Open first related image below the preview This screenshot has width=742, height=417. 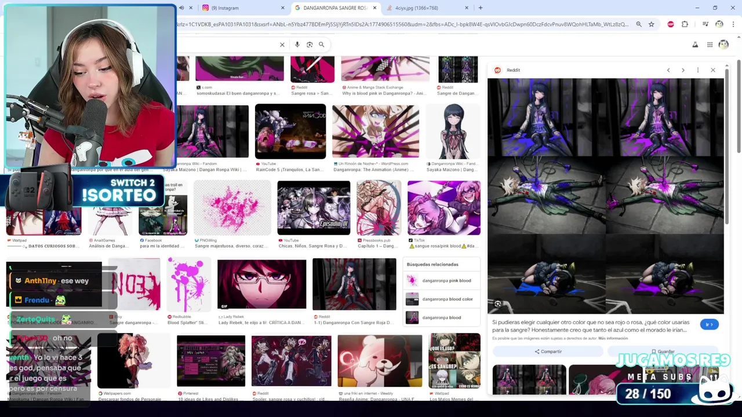[529, 379]
